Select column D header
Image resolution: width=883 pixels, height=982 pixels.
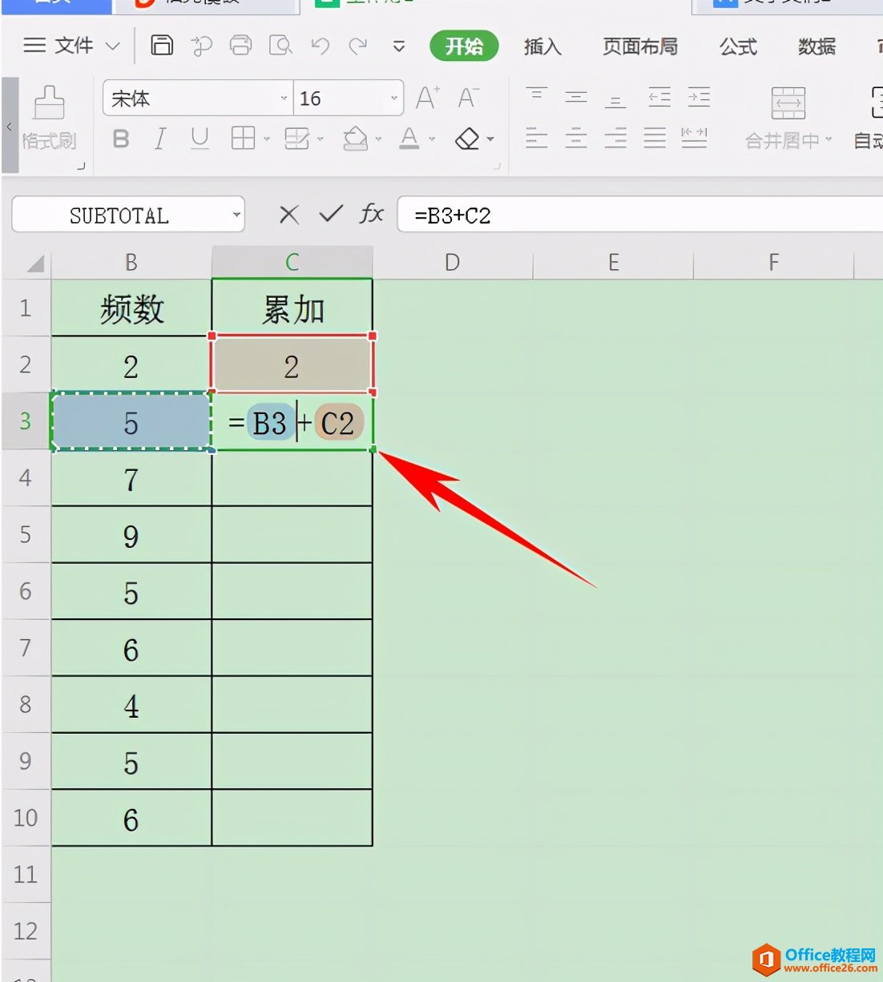(x=453, y=262)
